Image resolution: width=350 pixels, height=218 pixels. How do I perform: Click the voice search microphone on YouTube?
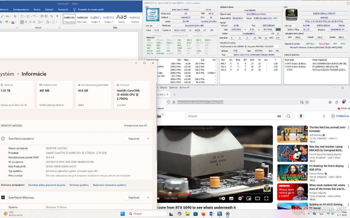(301, 116)
